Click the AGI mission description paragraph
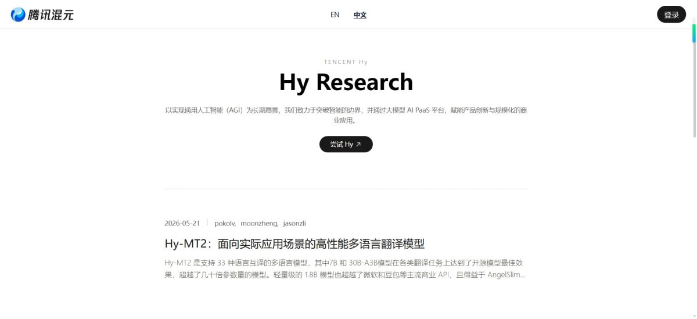 346,115
